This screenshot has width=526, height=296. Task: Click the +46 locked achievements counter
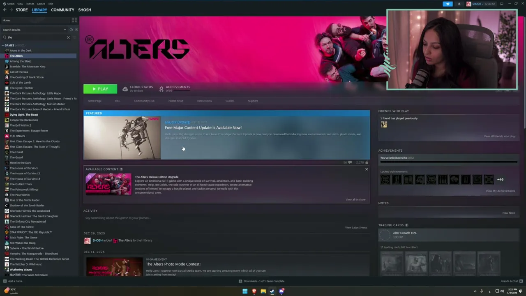(500, 179)
